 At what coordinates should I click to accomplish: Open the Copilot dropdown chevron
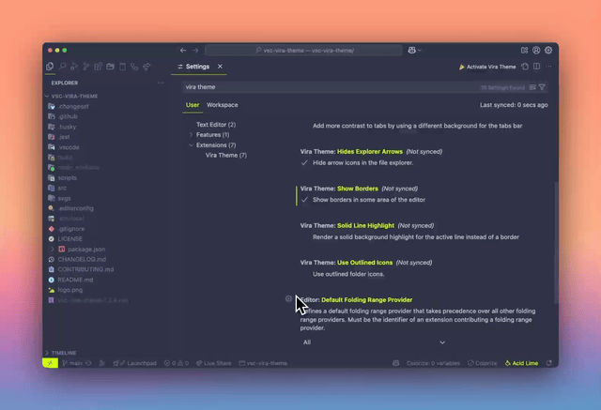tap(420, 50)
